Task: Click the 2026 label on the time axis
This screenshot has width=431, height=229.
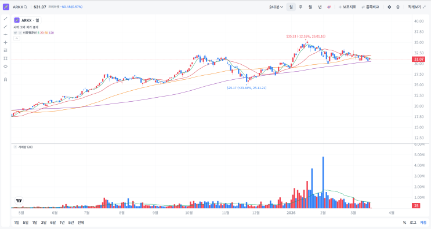Action: click(x=291, y=213)
